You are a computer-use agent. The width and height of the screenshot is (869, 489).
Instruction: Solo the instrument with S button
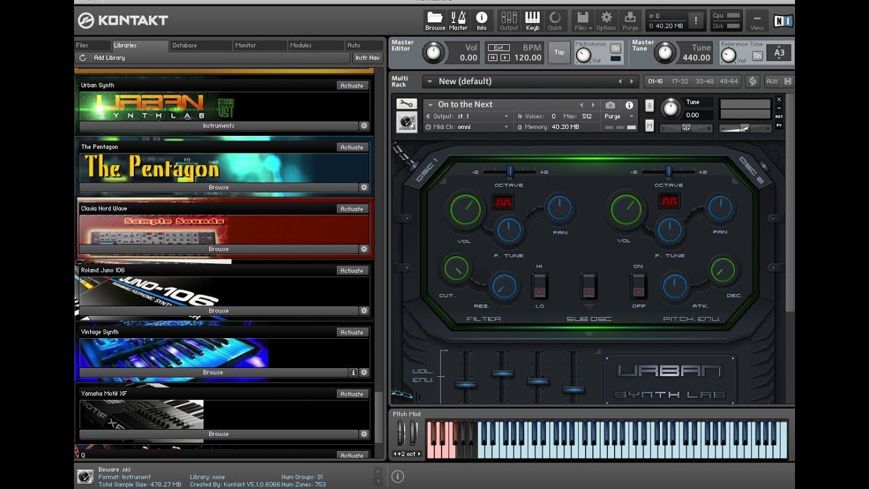click(x=650, y=106)
